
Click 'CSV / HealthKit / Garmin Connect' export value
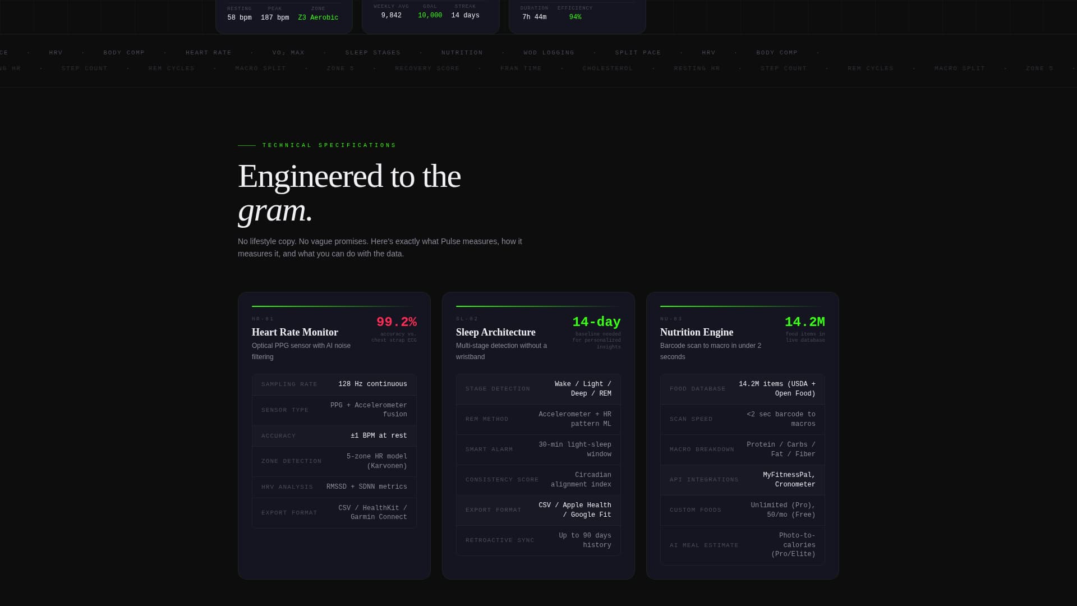click(x=373, y=513)
